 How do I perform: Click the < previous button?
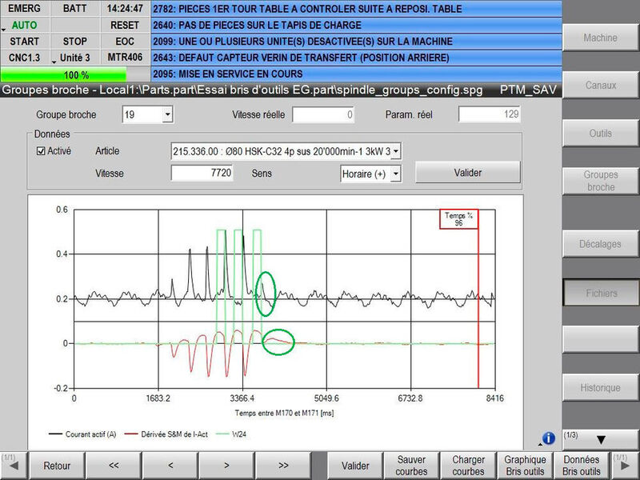170,466
